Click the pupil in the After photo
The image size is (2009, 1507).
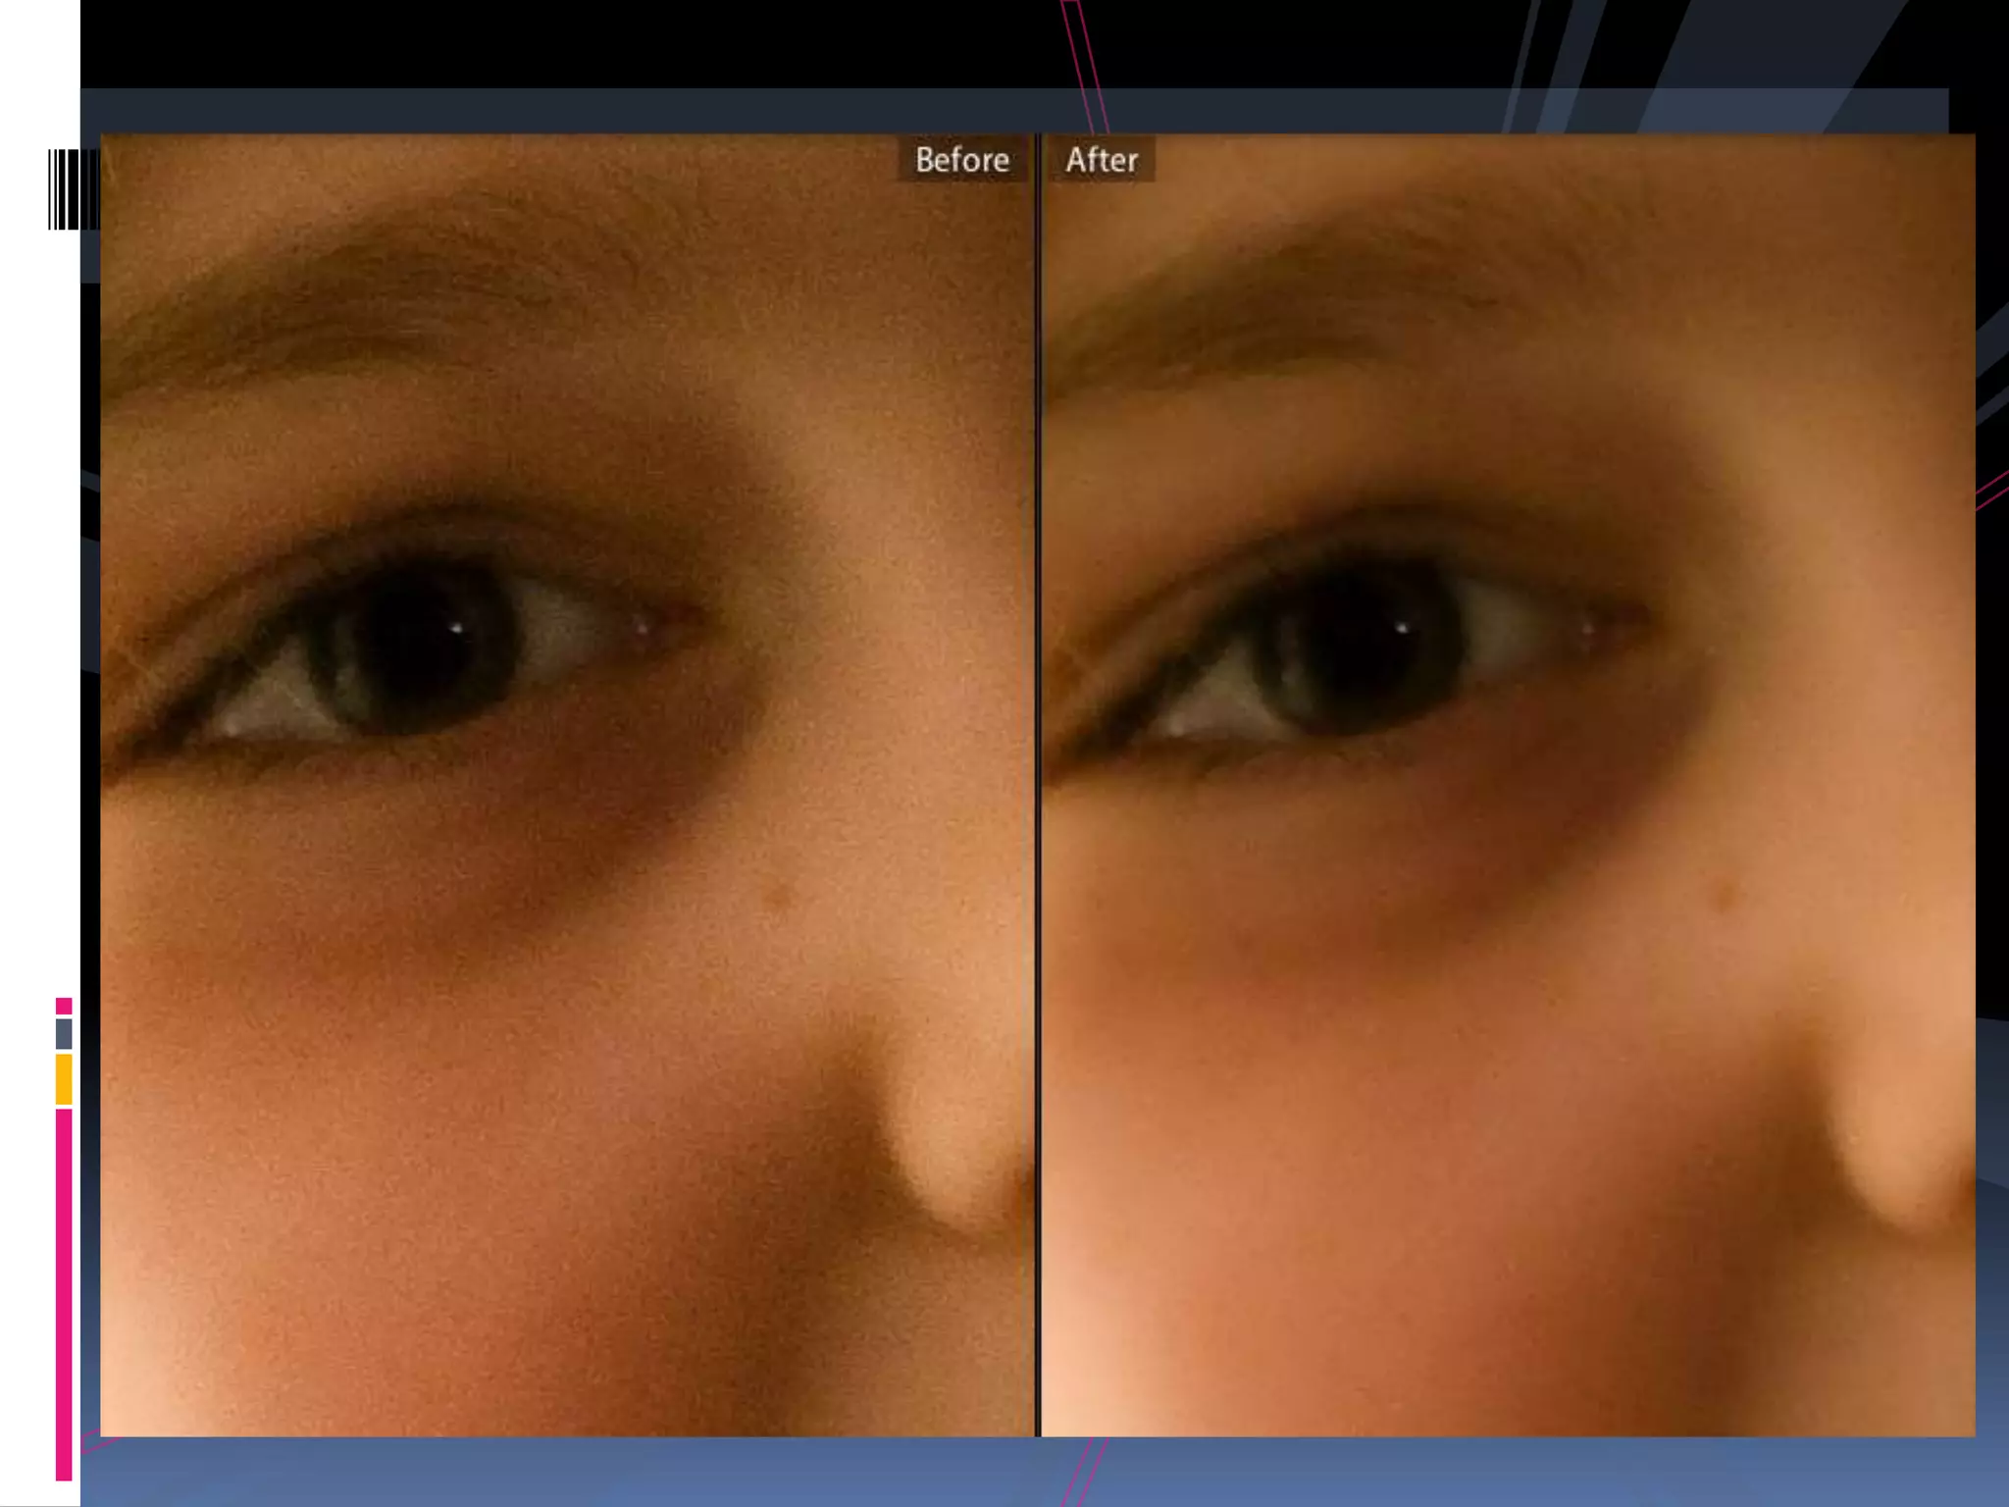coord(1364,643)
